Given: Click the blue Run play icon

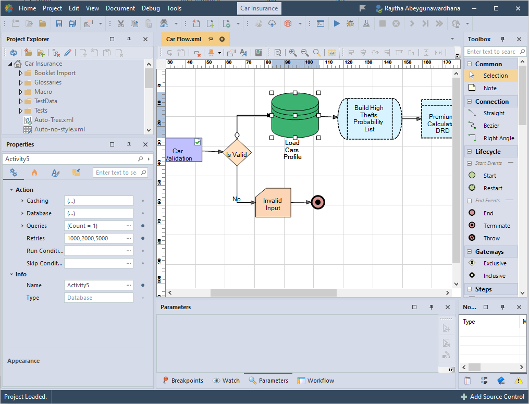Looking at the screenshot, I should point(337,23).
